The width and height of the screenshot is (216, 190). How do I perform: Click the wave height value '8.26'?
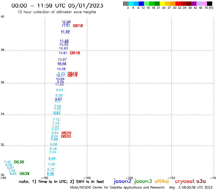[x=59, y=95]
